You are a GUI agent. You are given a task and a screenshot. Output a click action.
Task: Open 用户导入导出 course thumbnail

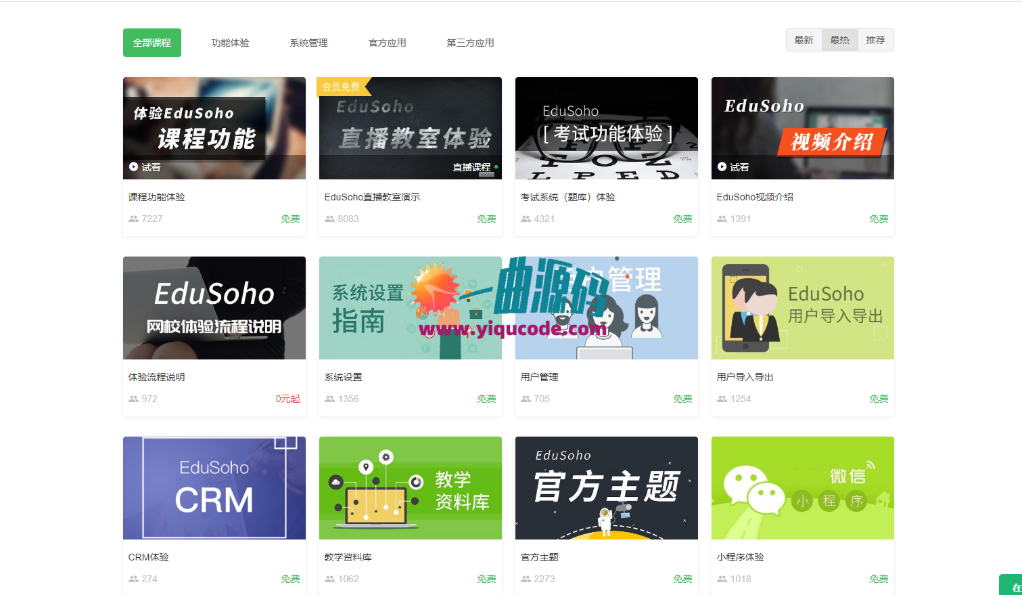point(803,308)
